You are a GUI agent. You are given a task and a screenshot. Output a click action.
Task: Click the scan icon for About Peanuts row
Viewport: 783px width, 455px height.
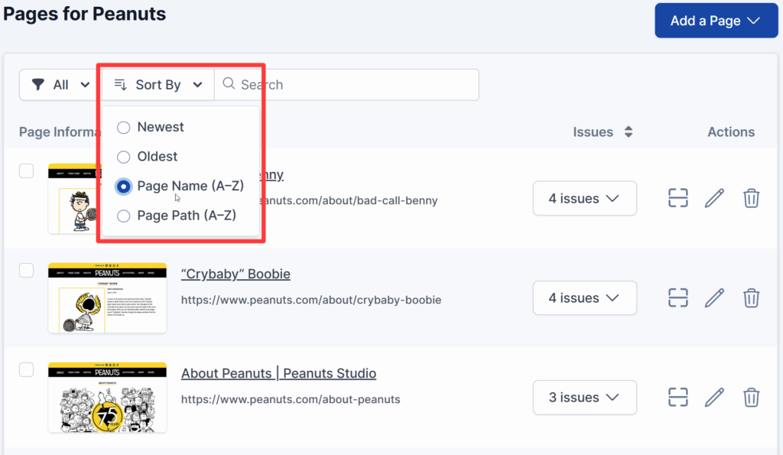coord(678,398)
